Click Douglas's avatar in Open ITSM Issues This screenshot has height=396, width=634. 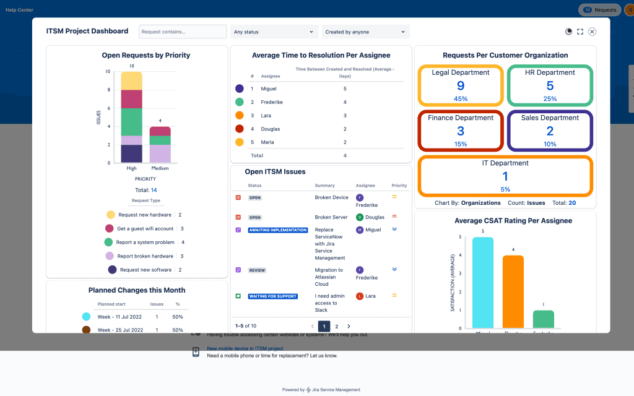tap(360, 217)
